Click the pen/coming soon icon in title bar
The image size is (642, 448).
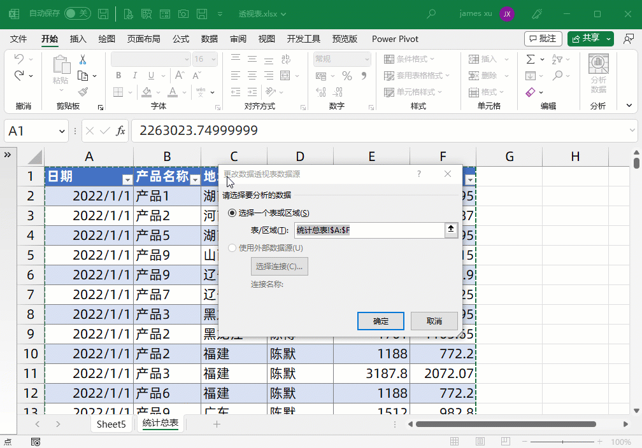point(537,14)
